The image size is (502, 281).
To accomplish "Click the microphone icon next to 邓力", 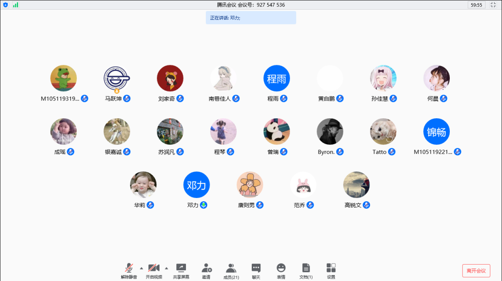I will coord(204,205).
